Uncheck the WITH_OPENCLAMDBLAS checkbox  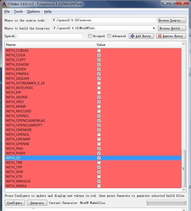99,120
